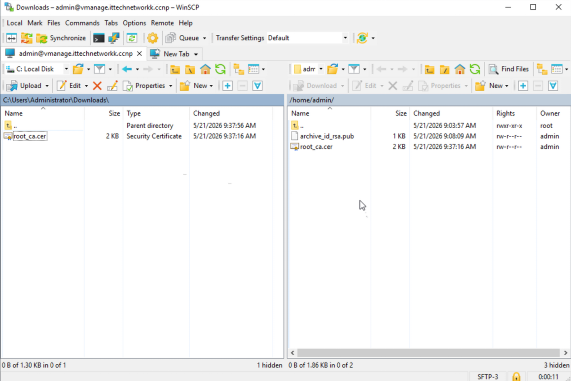Click the Compare Directories toolbar icon
Viewport: 571px width, 381px height.
(11, 38)
